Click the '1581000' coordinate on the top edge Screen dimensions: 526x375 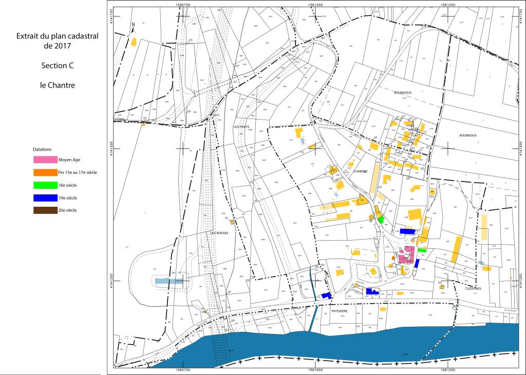(x=315, y=5)
